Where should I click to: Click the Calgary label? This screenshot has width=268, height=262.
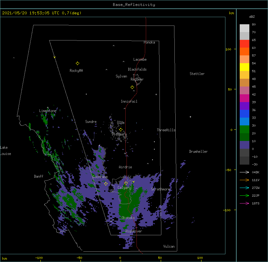pyautogui.click(x=124, y=188)
